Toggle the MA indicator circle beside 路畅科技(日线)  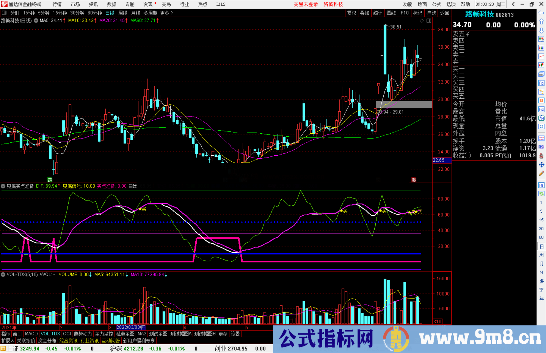(x=36, y=20)
